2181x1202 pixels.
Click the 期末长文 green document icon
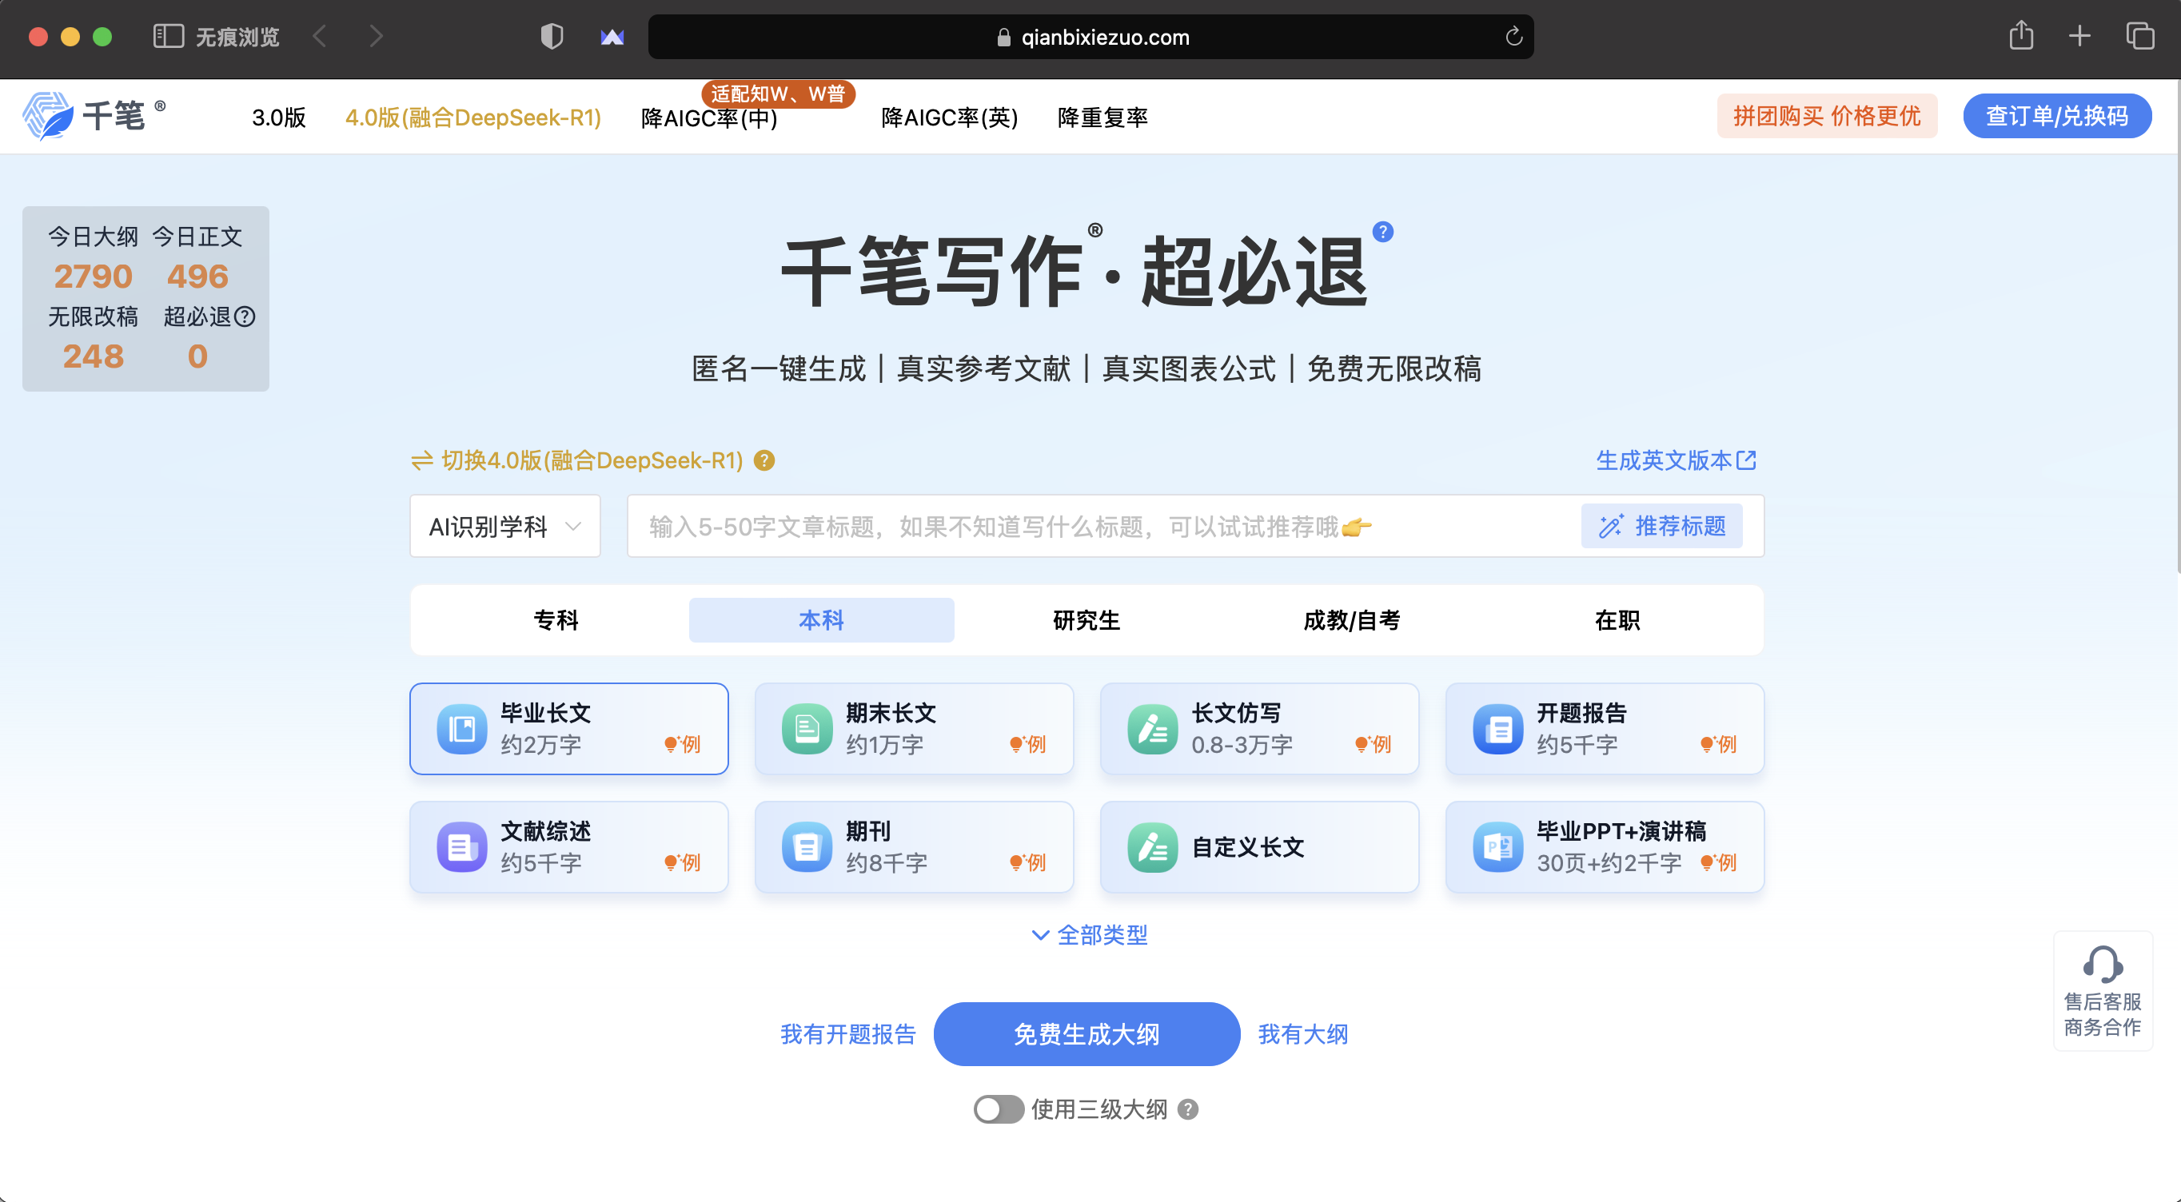[807, 729]
